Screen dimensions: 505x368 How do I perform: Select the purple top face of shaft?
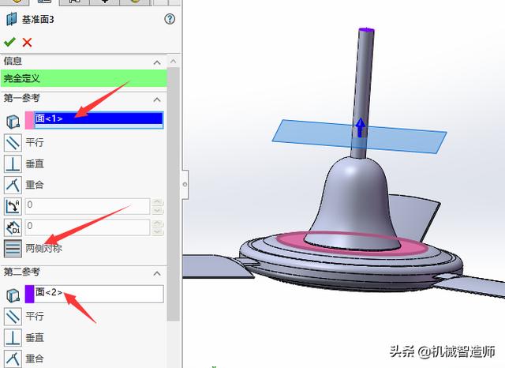[366, 30]
